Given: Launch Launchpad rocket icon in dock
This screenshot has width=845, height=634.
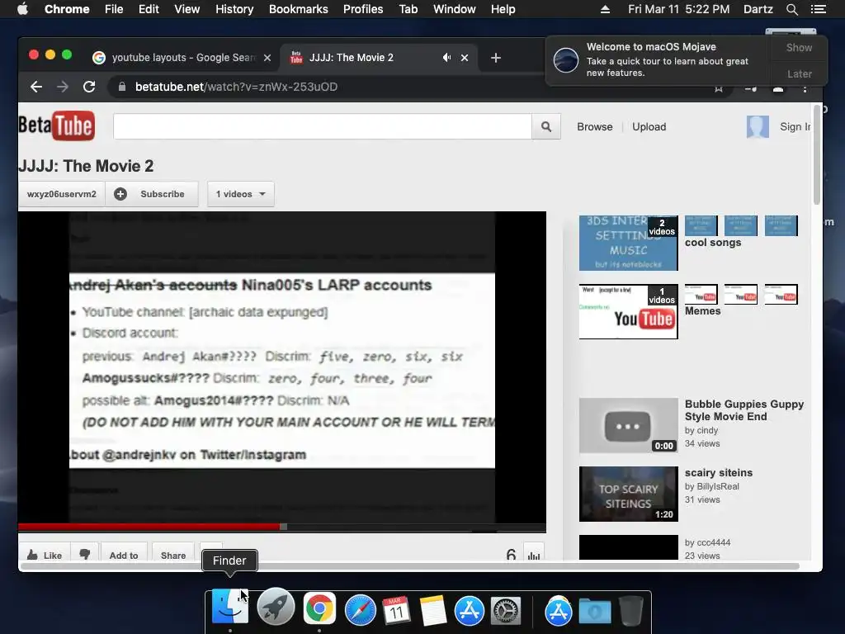Looking at the screenshot, I should (276, 608).
